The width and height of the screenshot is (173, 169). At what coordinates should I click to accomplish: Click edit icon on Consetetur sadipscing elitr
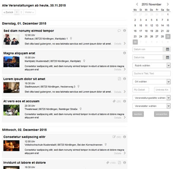pyautogui.click(x=114, y=136)
